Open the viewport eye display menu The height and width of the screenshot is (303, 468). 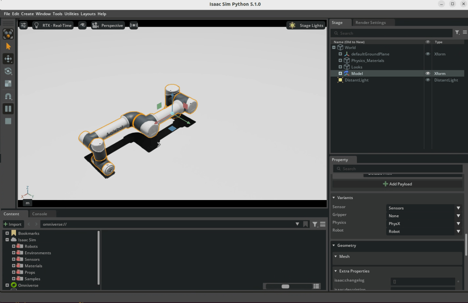click(82, 25)
